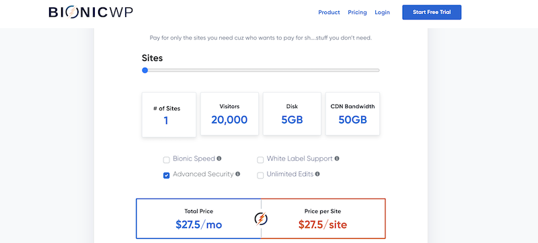This screenshot has height=243, width=538.
Task: Click the info icon beside White Label Support
Action: [x=337, y=158]
